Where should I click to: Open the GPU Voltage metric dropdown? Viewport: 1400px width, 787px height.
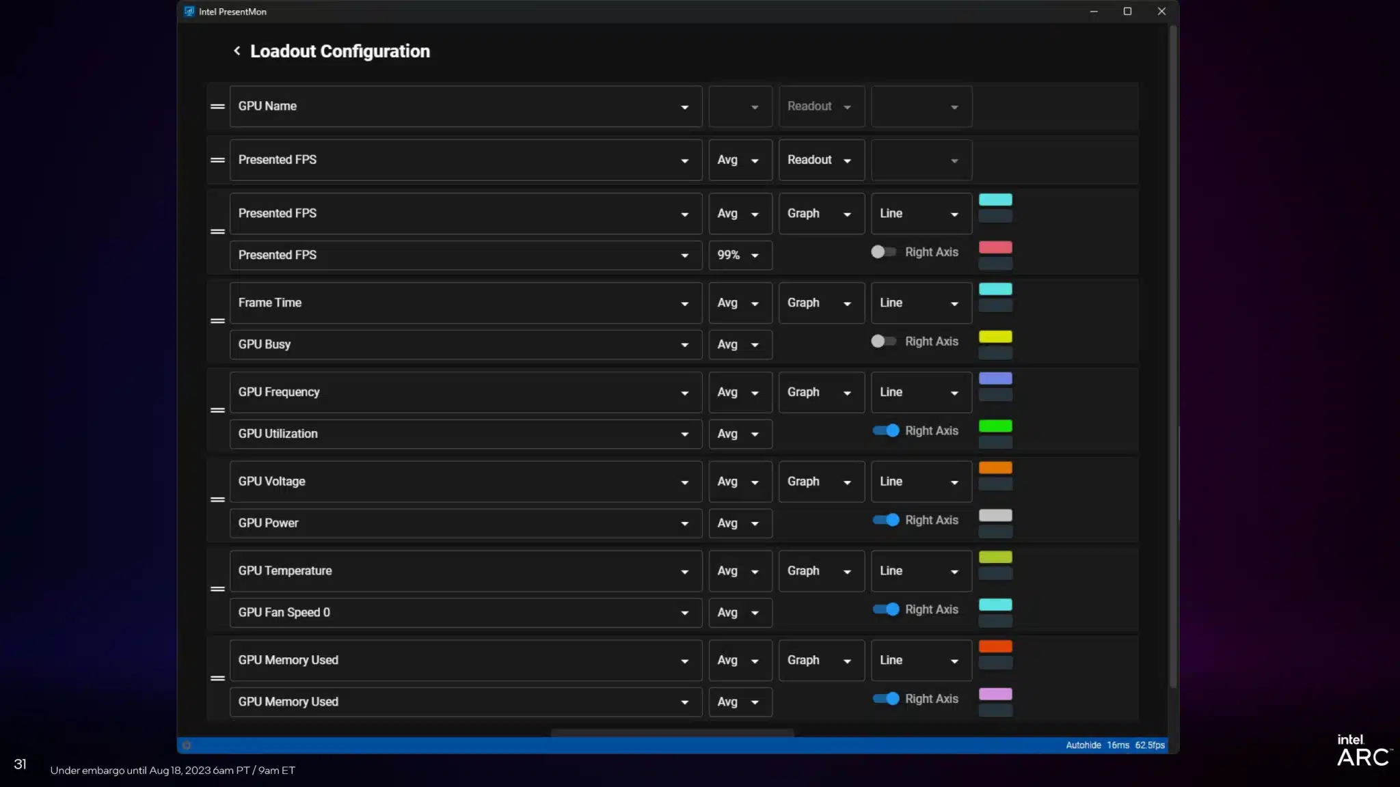click(x=466, y=482)
